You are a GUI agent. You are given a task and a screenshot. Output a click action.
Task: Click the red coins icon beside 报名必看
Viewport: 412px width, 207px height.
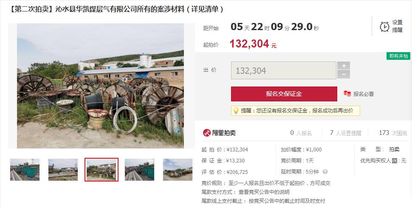click(x=347, y=93)
